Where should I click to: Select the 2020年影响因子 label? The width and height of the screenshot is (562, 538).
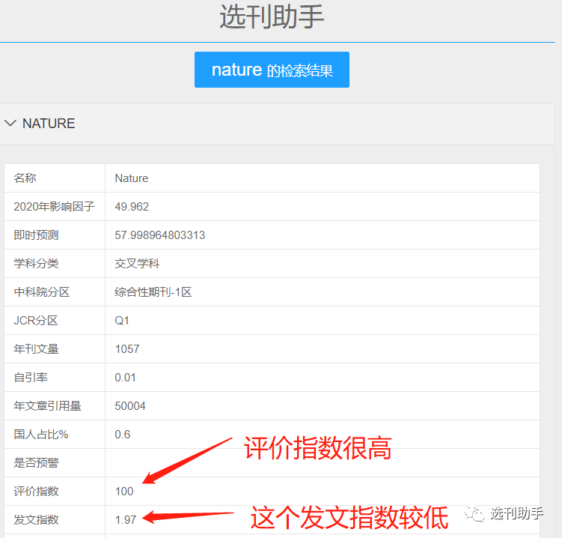tap(54, 206)
